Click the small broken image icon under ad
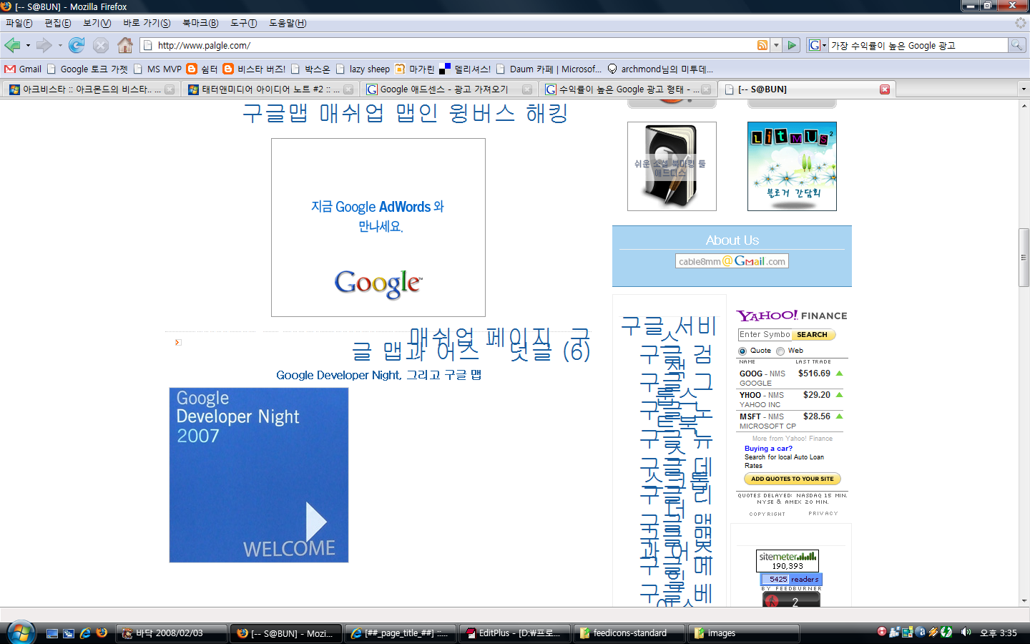The width and height of the screenshot is (1030, 644). 178,343
